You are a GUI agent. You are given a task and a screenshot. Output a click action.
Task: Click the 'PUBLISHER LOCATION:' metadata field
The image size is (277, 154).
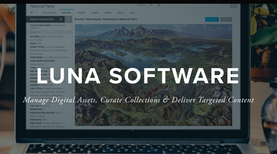(x=43, y=62)
